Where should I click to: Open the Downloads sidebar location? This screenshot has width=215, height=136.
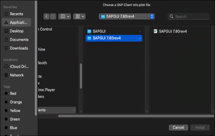click(16, 48)
